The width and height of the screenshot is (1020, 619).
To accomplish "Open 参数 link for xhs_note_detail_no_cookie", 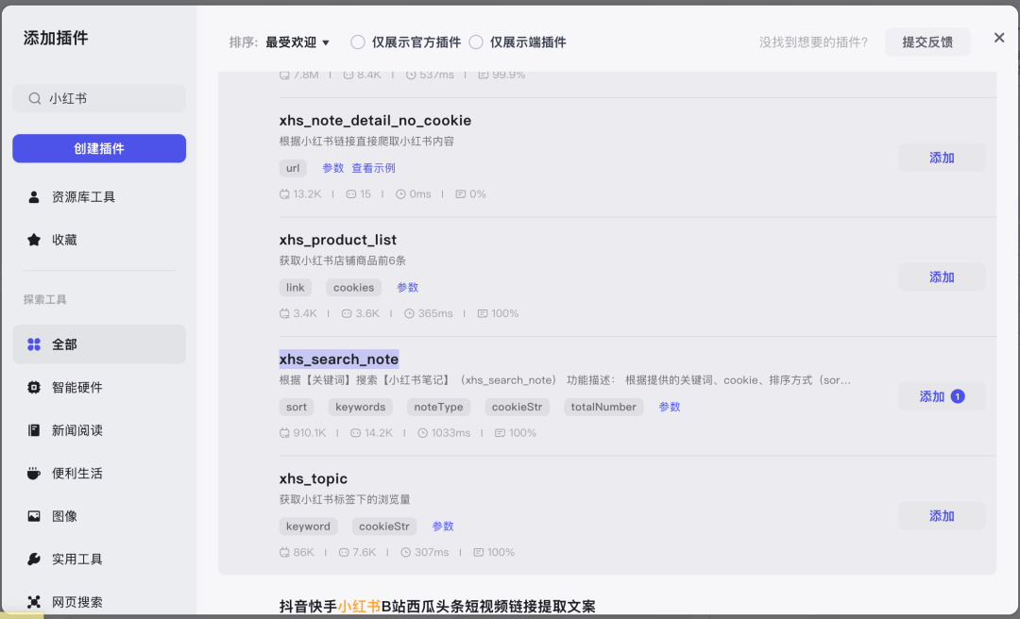I will pyautogui.click(x=333, y=168).
